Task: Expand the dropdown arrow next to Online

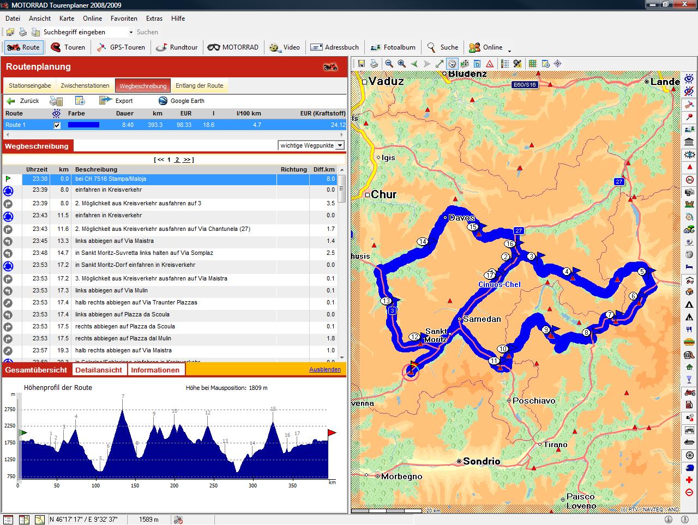Action: click(509, 51)
